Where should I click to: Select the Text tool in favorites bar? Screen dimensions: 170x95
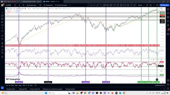coord(131,5)
